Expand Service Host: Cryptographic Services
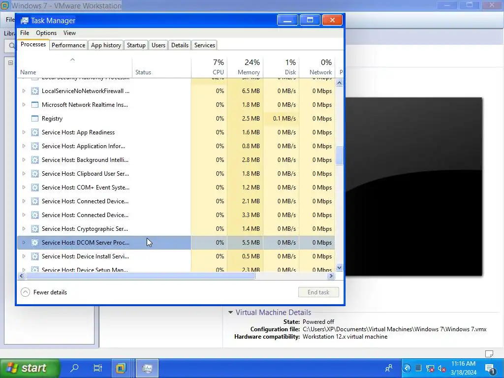Viewport: 504px width, 378px height. tap(24, 229)
